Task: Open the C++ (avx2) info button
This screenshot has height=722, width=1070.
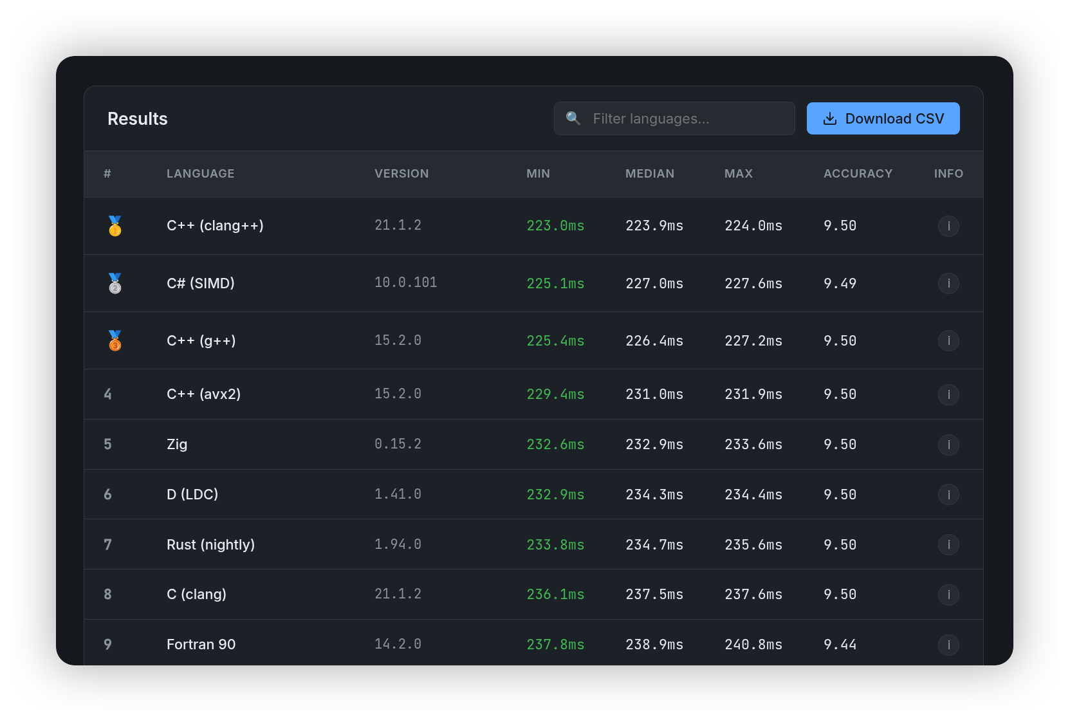Action: click(948, 394)
